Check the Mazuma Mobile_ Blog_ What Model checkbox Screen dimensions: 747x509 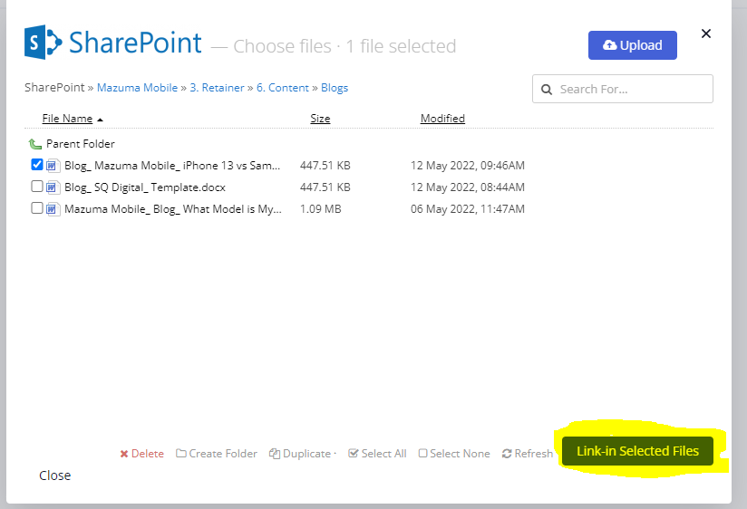click(x=36, y=208)
